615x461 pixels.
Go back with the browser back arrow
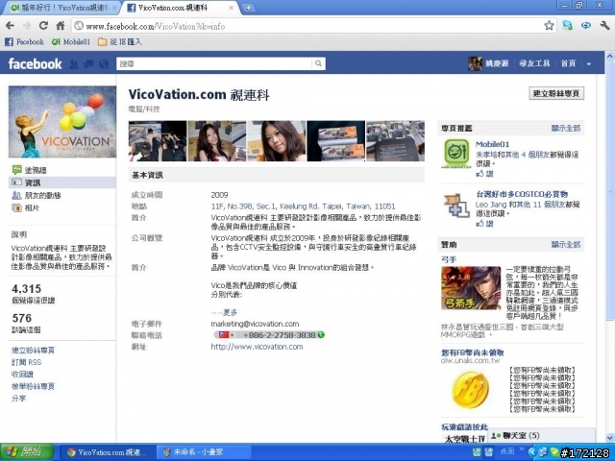tap(11, 26)
